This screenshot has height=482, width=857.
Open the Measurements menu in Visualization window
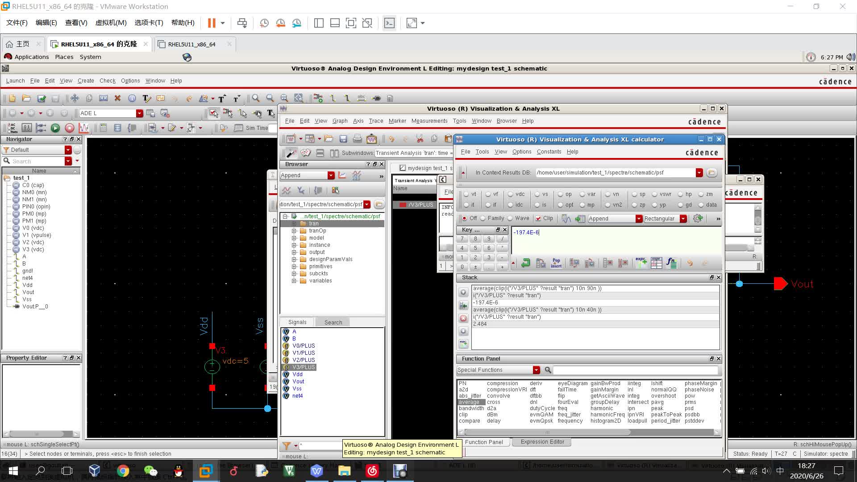point(429,121)
